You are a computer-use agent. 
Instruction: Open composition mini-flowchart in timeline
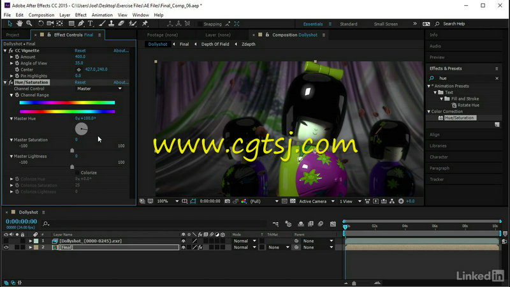(x=275, y=224)
